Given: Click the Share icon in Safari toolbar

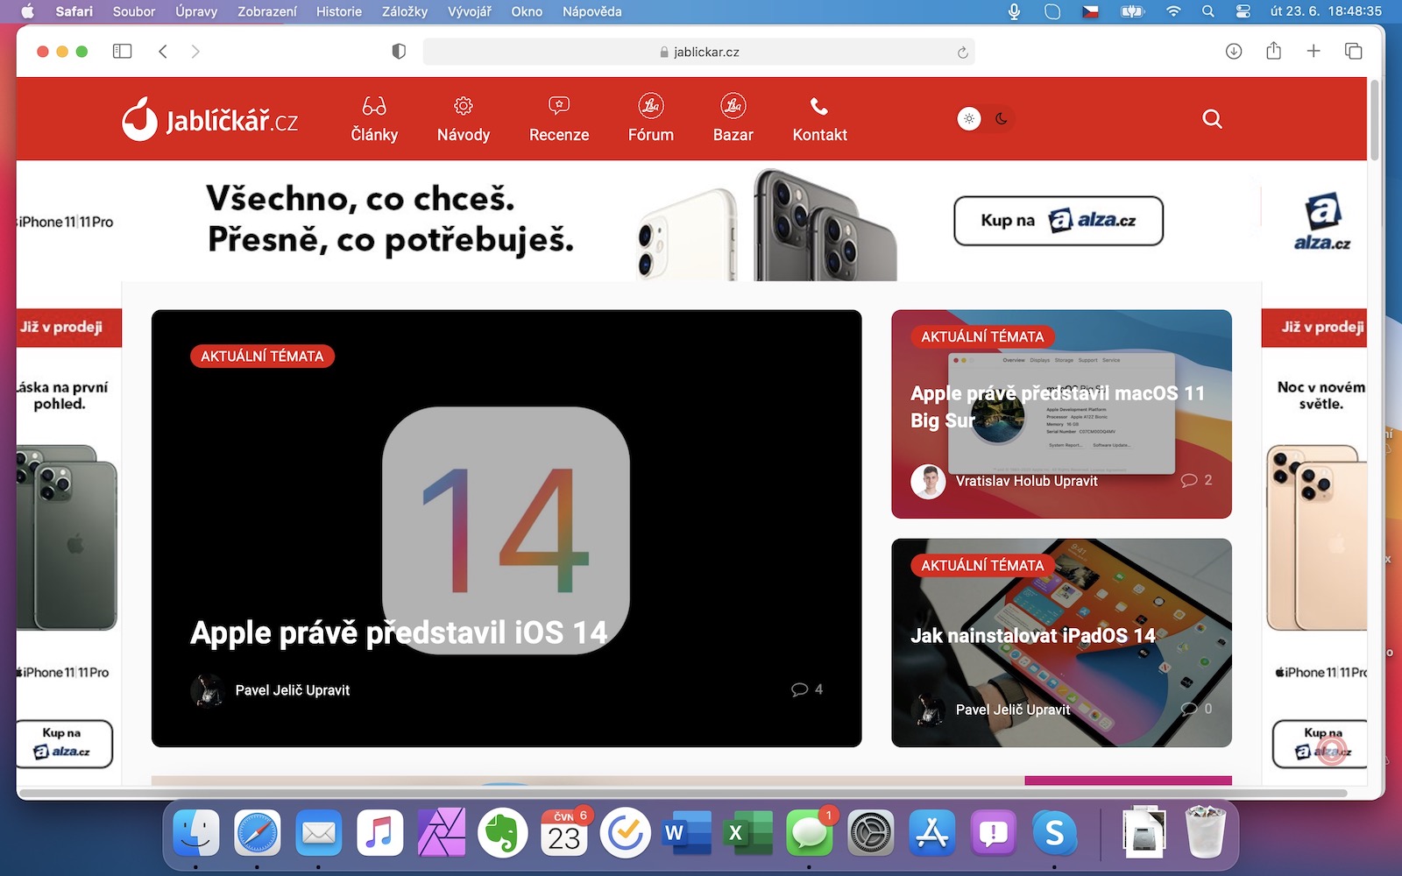Looking at the screenshot, I should 1273,51.
